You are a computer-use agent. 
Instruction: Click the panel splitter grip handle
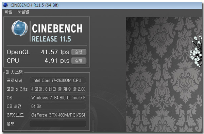[92, 126]
